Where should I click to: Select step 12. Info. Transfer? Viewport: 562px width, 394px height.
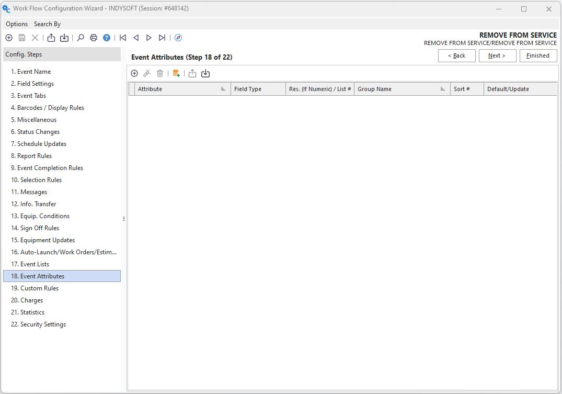coord(62,204)
